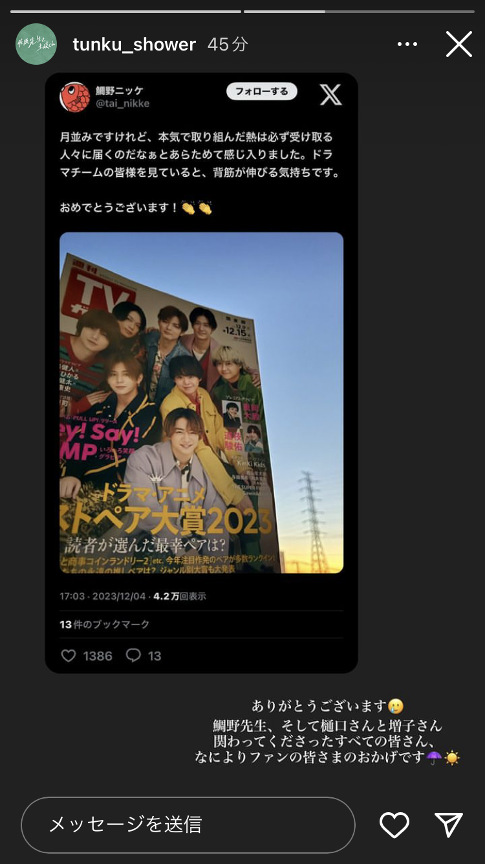The image size is (485, 864).
Task: Share the story via paper plane icon
Action: coord(449,824)
